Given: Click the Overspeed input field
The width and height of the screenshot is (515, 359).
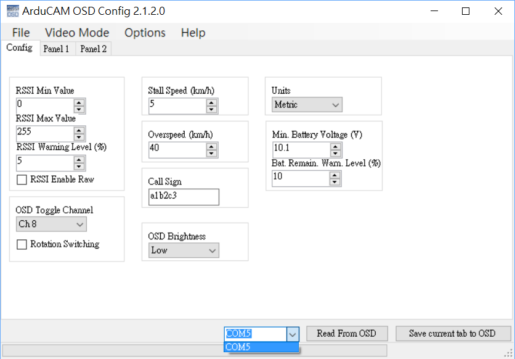Looking at the screenshot, I should [x=177, y=150].
